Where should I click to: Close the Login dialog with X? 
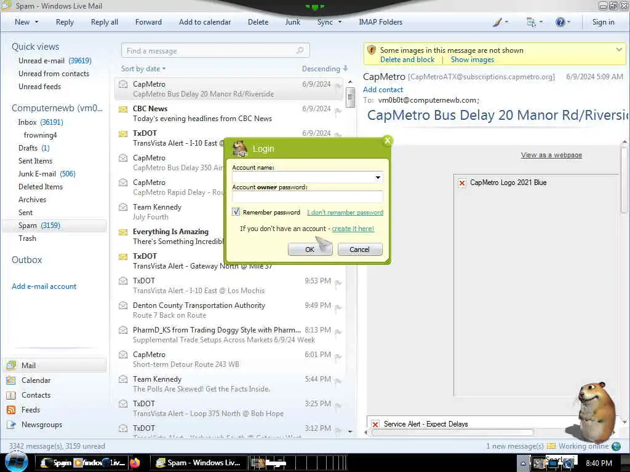coord(388,141)
